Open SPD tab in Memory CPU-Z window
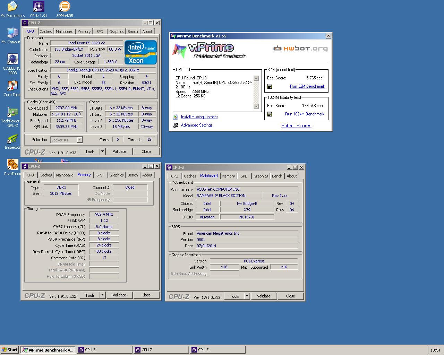This screenshot has height=355, width=444. pyautogui.click(x=100, y=175)
